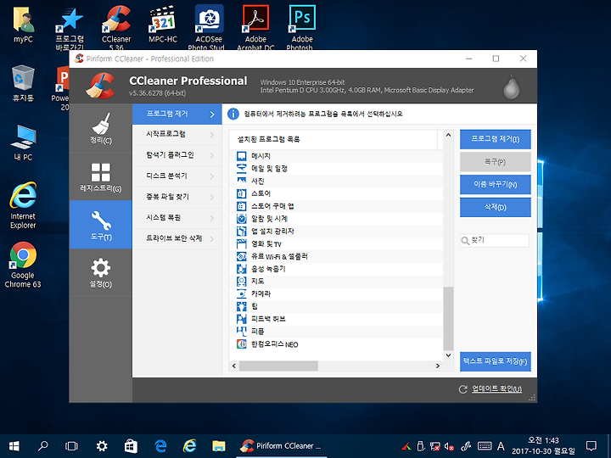Click the 설치된 프로그램 목록 column header

[x=334, y=139]
